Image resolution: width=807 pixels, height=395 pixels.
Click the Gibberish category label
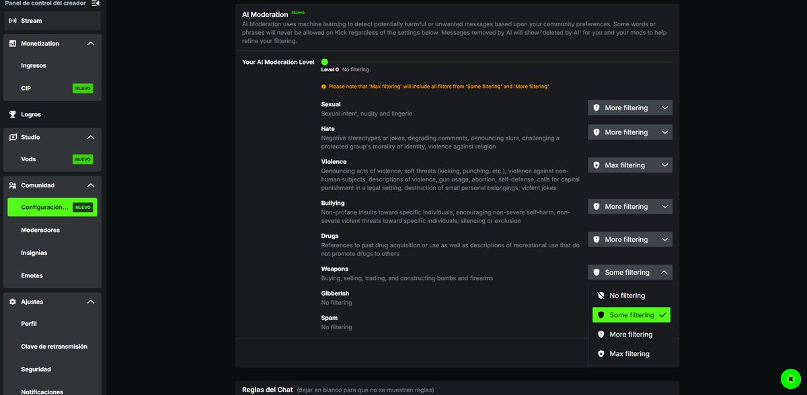335,294
